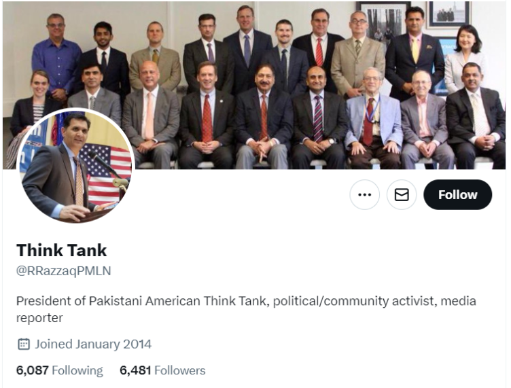The height and width of the screenshot is (388, 511).
Task: Select the @RRazzaqPMLN handle text
Action: (x=64, y=270)
